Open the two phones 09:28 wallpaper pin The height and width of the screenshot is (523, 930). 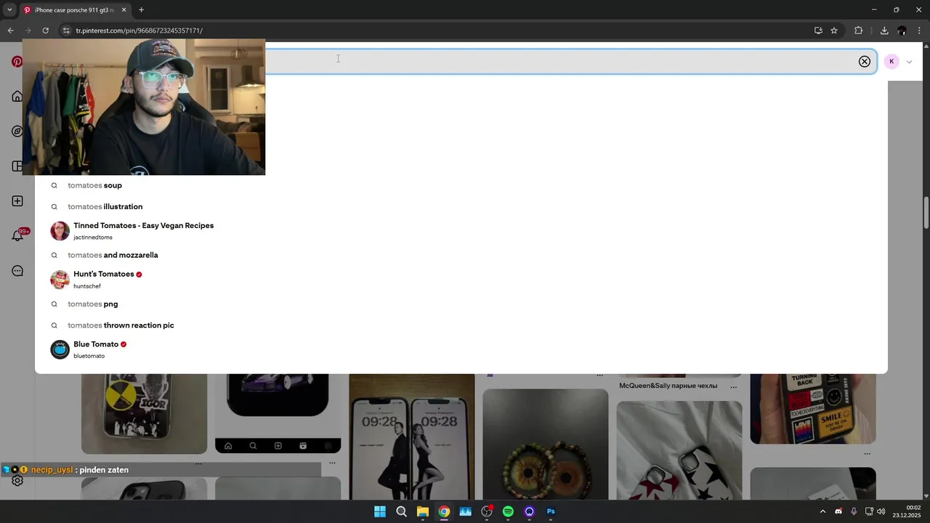click(x=411, y=437)
